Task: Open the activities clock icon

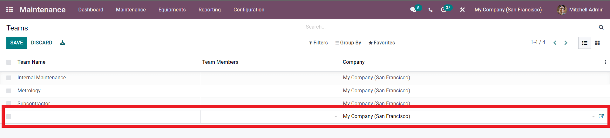Action: pyautogui.click(x=444, y=10)
